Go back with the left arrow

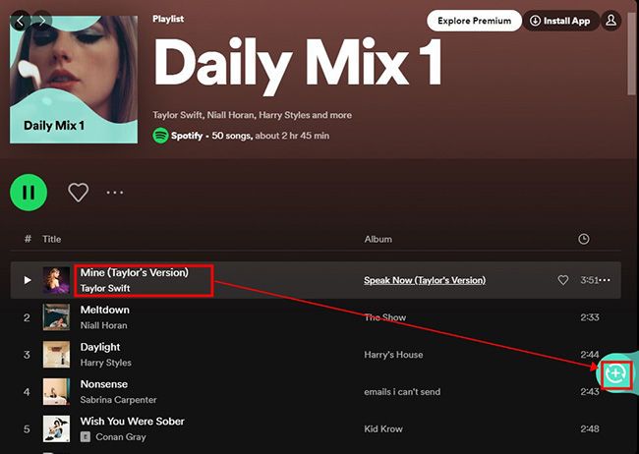[21, 21]
